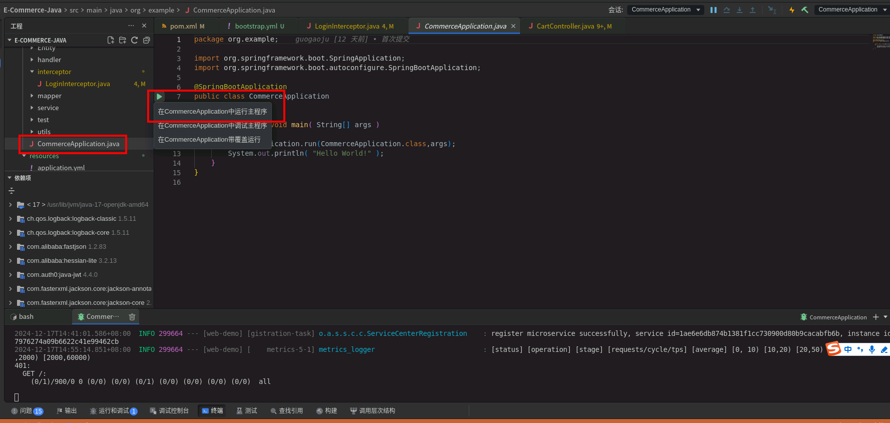Click the pause debug session icon

click(713, 10)
